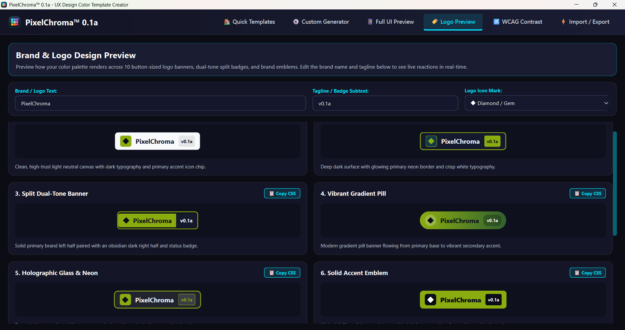The image size is (625, 330).
Task: Open the Quick Templates tab
Action: [x=249, y=22]
